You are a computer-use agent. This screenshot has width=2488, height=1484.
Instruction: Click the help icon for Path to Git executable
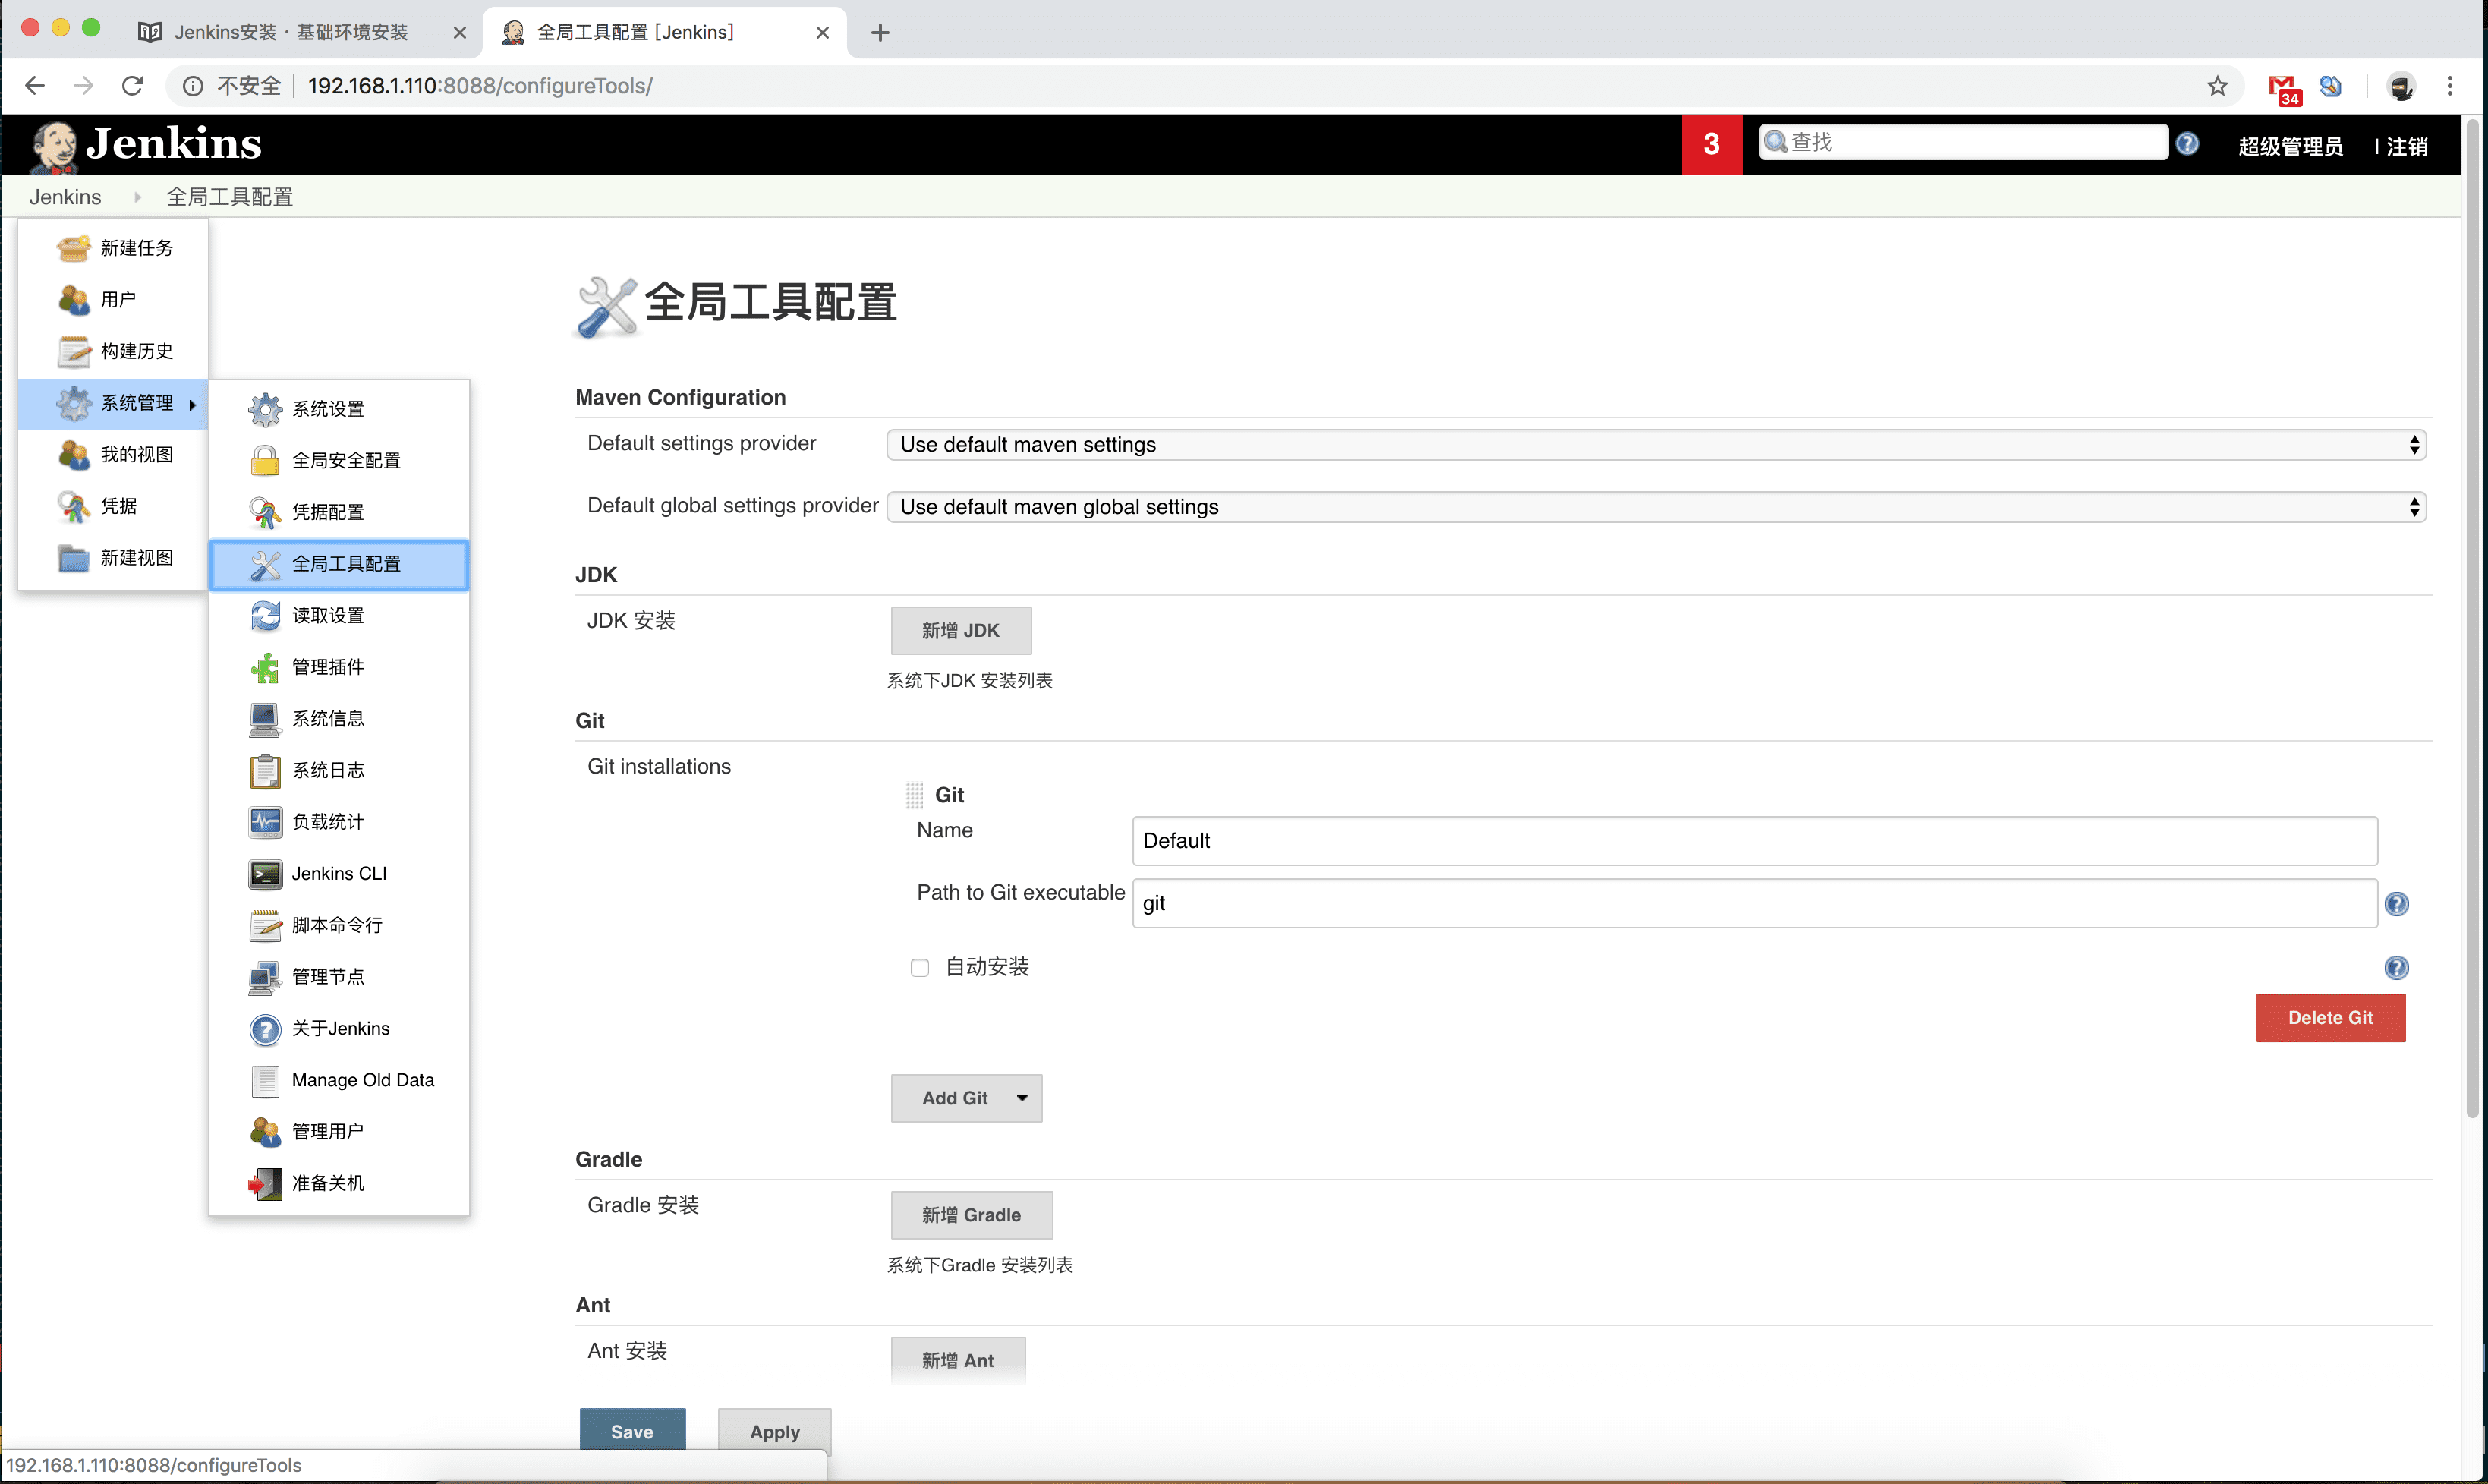point(2396,904)
